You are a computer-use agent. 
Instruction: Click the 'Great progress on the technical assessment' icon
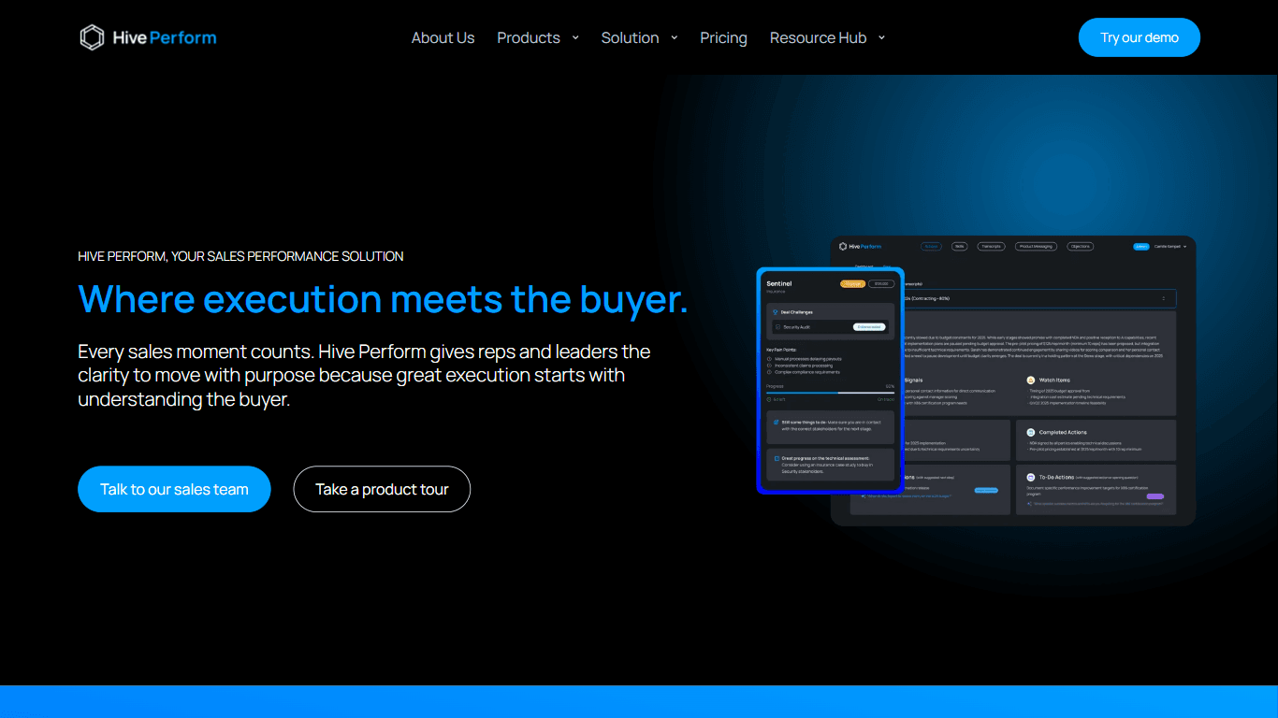click(777, 458)
